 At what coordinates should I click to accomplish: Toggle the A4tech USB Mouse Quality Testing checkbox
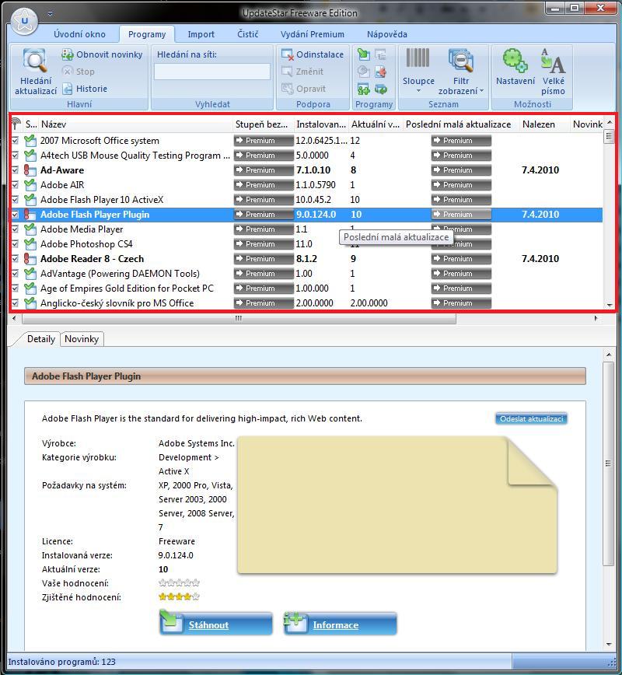coord(15,155)
